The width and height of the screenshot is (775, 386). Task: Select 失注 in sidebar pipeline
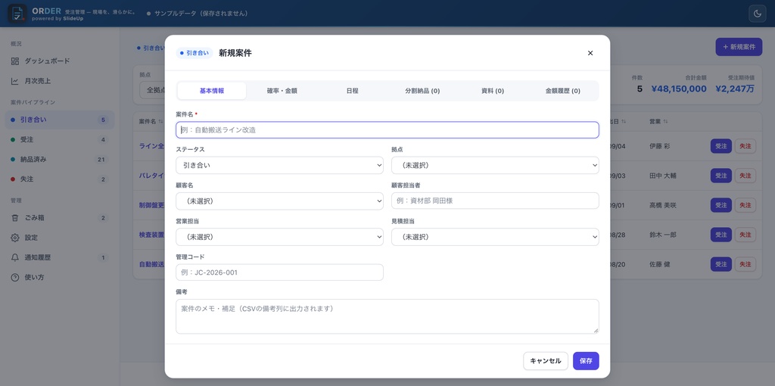[x=60, y=179]
